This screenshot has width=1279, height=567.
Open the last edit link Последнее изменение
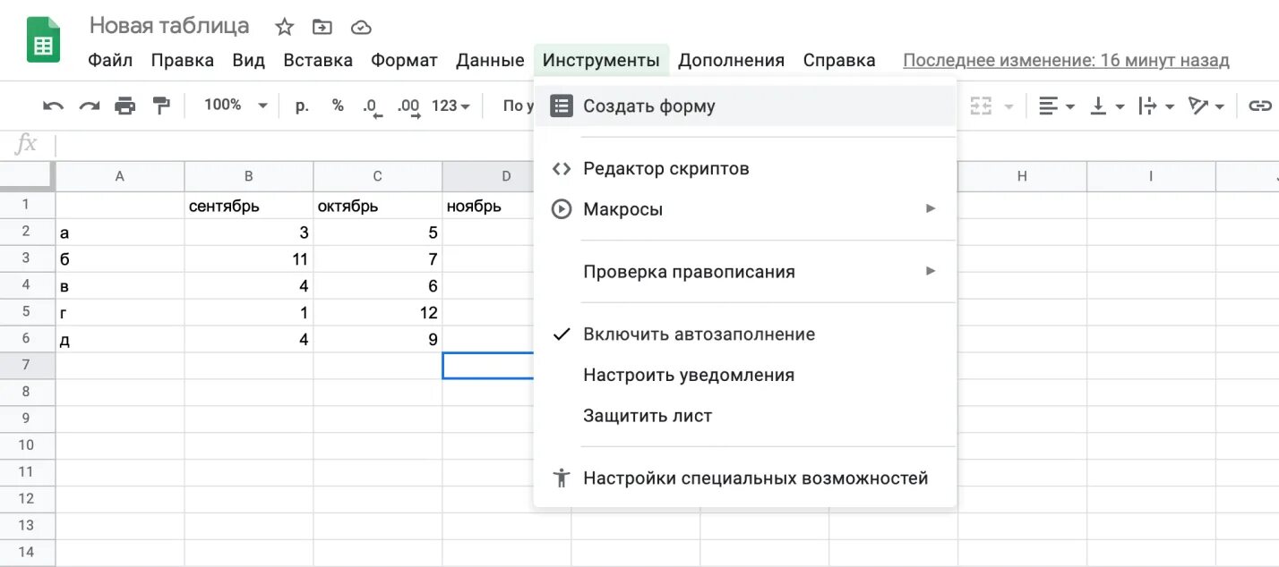[x=1066, y=61]
